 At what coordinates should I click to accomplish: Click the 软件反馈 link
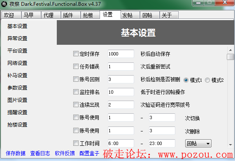tap(65, 153)
